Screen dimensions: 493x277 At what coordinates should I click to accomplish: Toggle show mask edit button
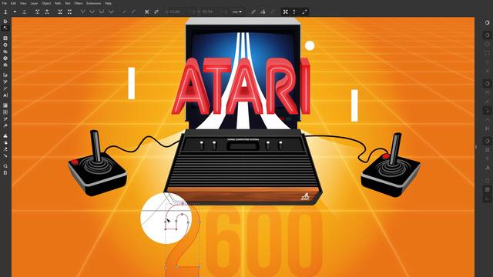[x=263, y=12]
